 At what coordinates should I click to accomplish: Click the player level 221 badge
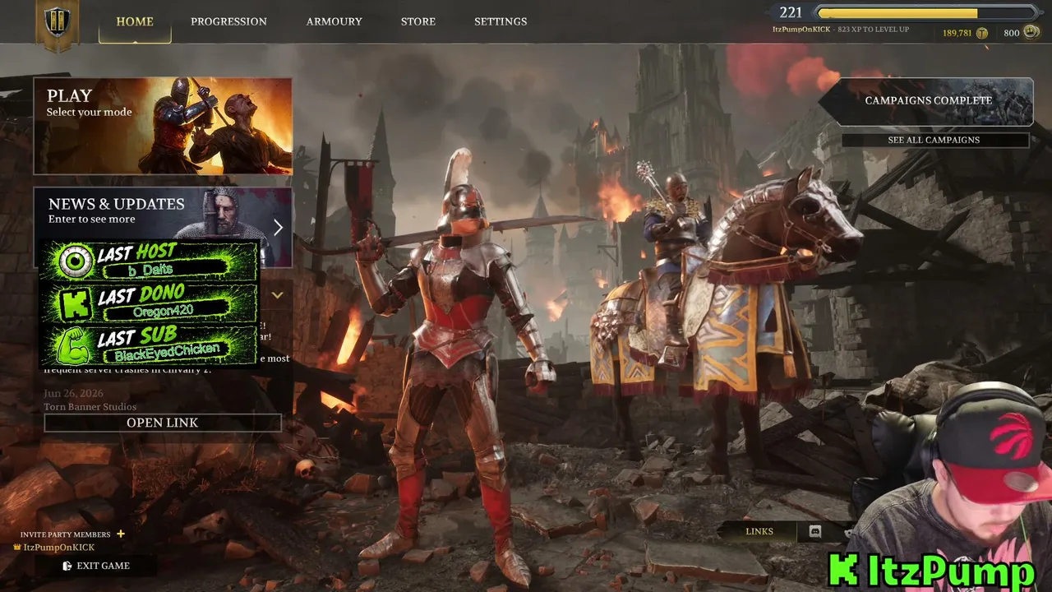(x=791, y=12)
